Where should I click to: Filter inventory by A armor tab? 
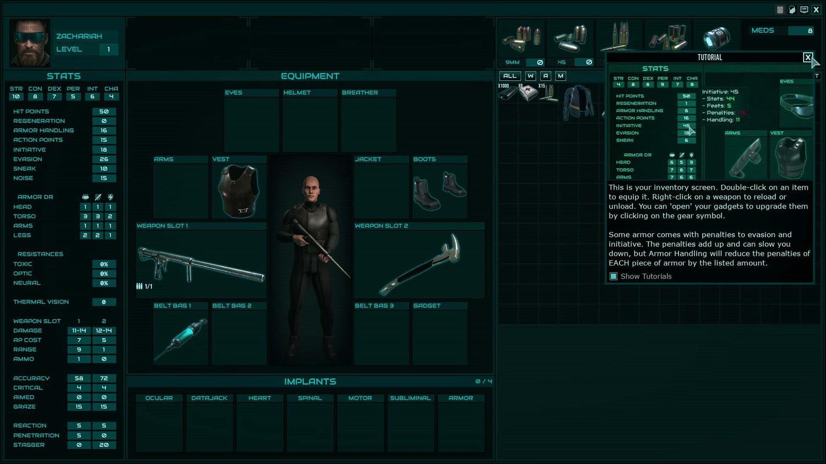pyautogui.click(x=545, y=76)
